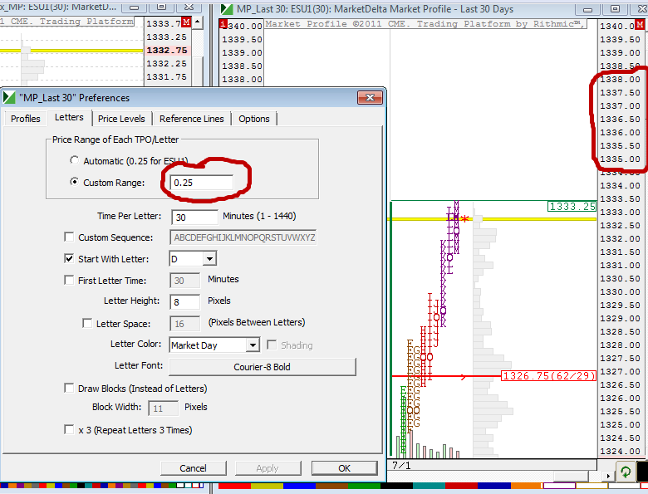Click the red info icon in MP_Last 30 chart

coord(223,25)
